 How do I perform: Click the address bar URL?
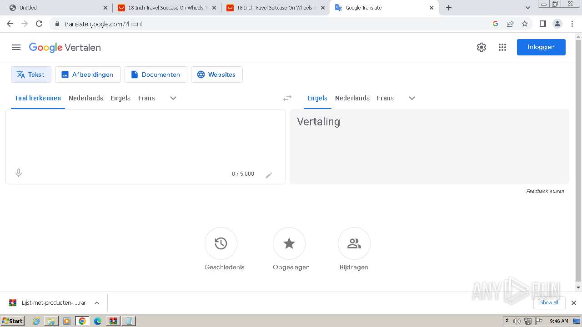pyautogui.click(x=103, y=24)
